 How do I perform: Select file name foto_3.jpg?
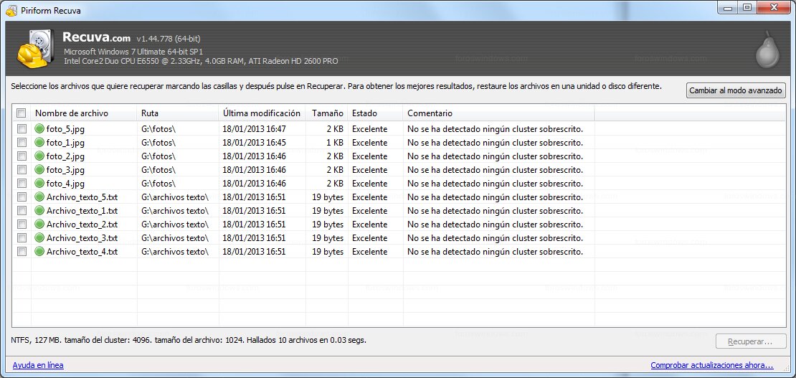coord(65,170)
